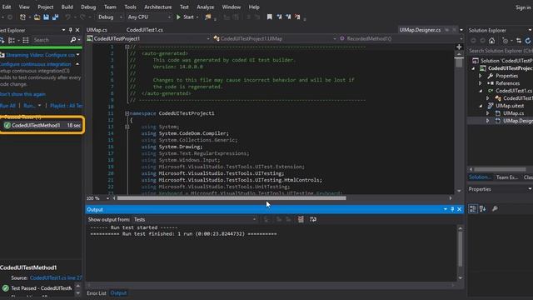Image resolution: width=533 pixels, height=300 pixels.
Task: Click the Save icon in the toolbar
Action: tap(46, 17)
